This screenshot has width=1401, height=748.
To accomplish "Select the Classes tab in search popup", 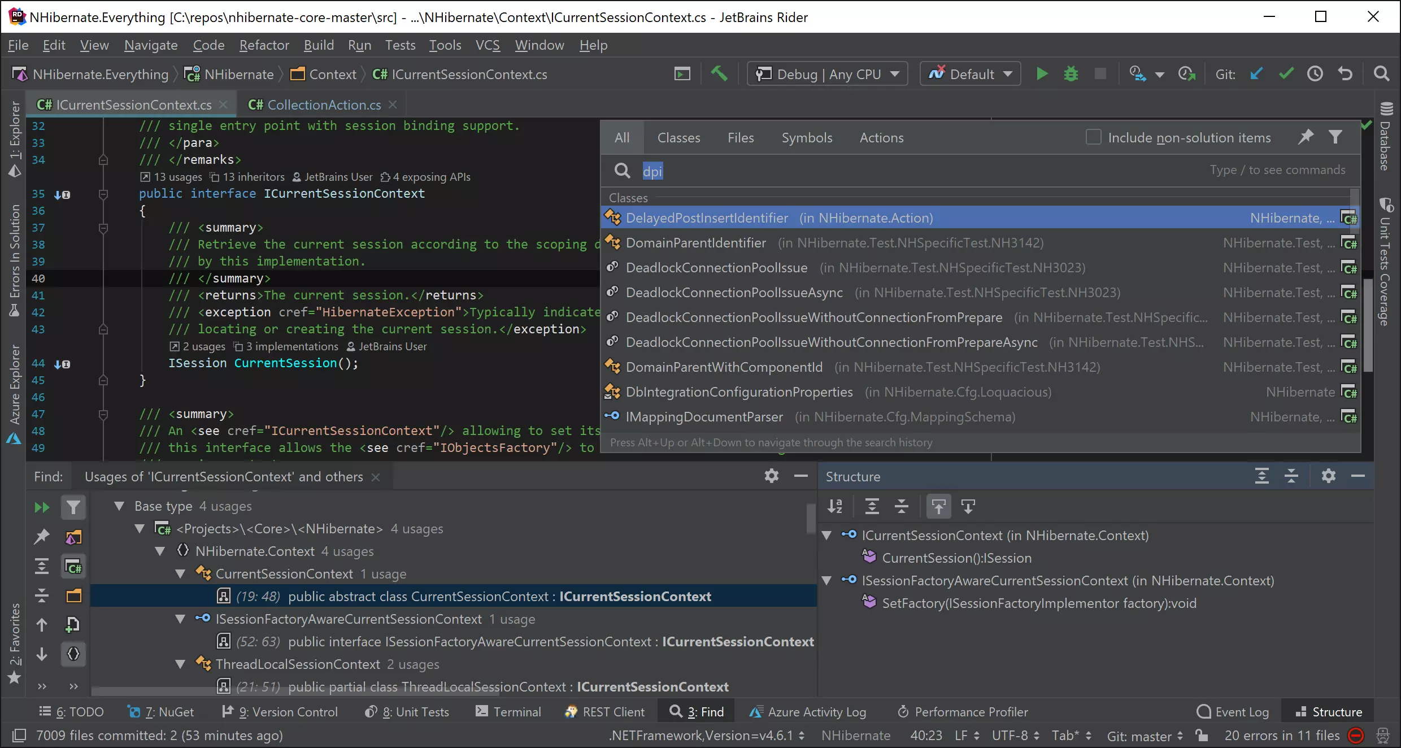I will [x=678, y=137].
